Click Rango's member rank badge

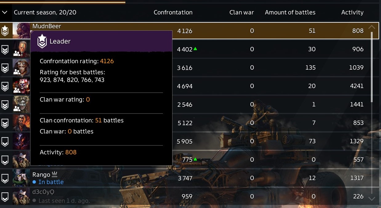coord(5,178)
